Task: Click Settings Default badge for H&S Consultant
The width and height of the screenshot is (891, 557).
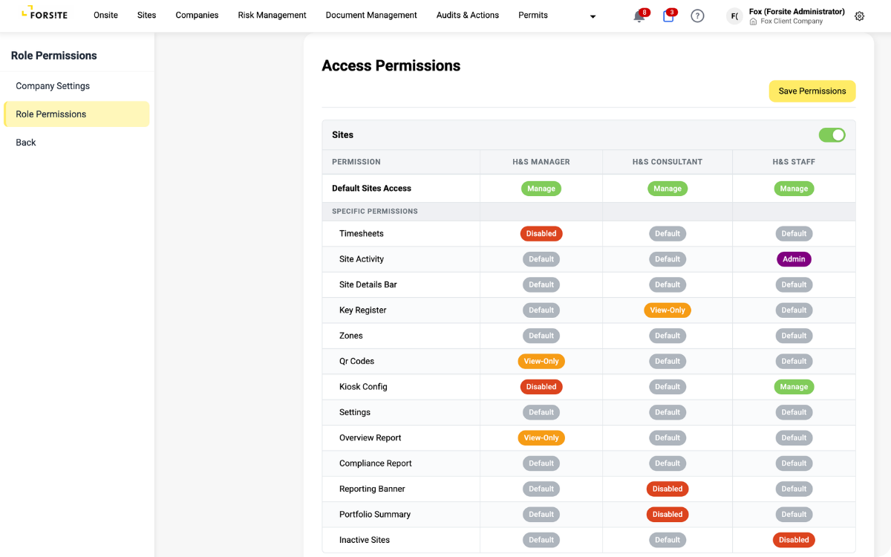Action: click(668, 412)
